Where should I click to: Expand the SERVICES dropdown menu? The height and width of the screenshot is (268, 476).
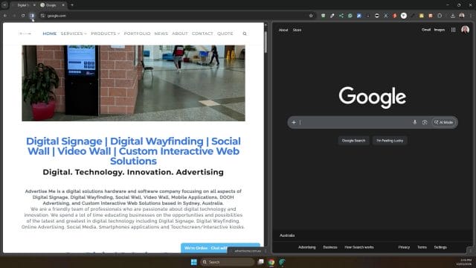click(x=74, y=33)
